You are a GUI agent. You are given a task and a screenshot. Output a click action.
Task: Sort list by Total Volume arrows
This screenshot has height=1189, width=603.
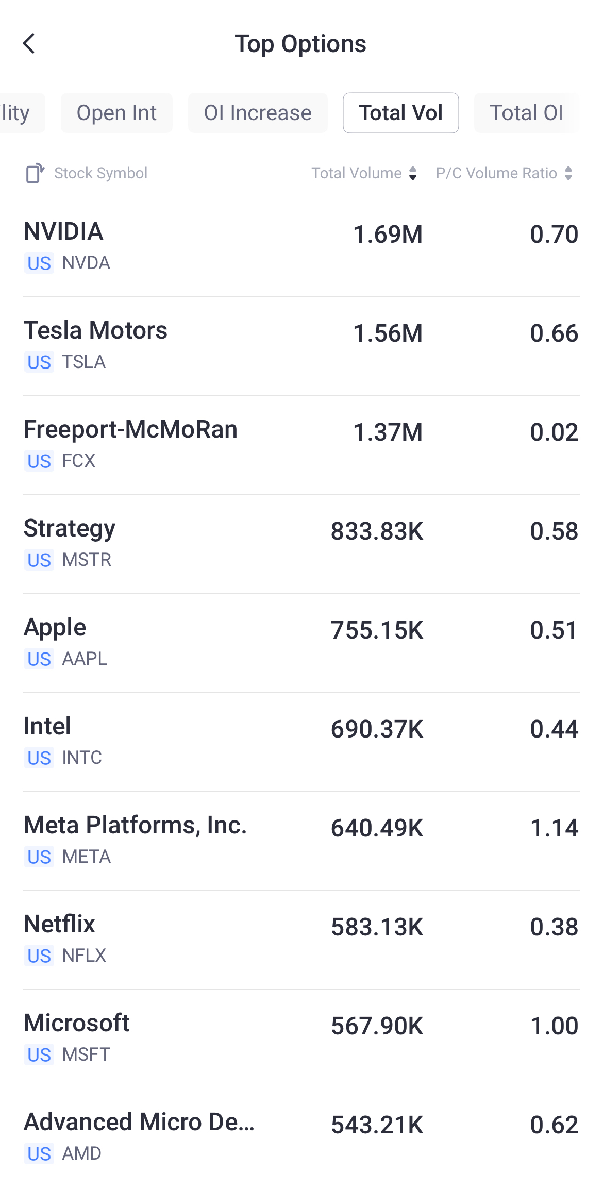coord(412,173)
